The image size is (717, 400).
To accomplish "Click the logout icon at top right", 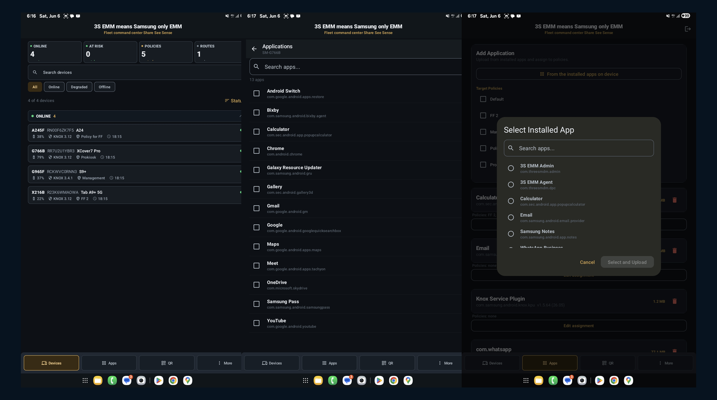I will click(x=688, y=29).
